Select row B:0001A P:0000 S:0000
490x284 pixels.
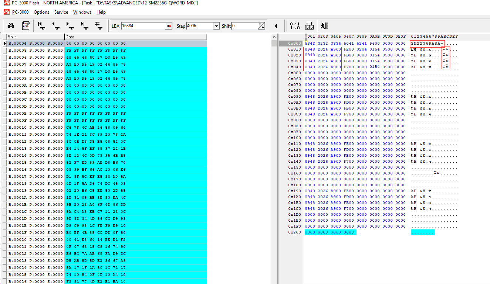[x=107, y=198]
